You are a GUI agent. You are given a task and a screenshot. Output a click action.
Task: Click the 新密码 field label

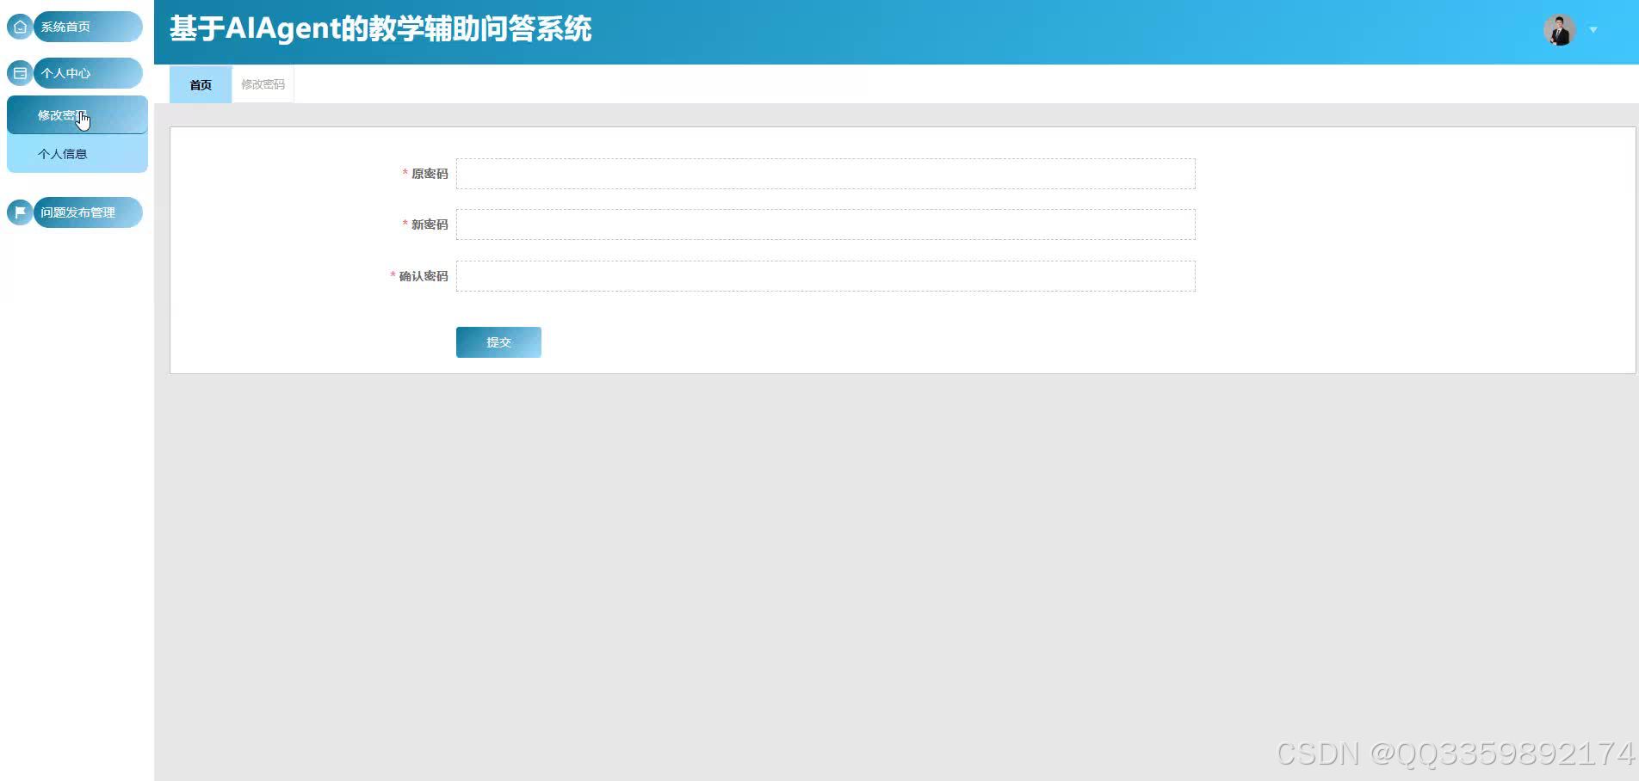(x=430, y=224)
